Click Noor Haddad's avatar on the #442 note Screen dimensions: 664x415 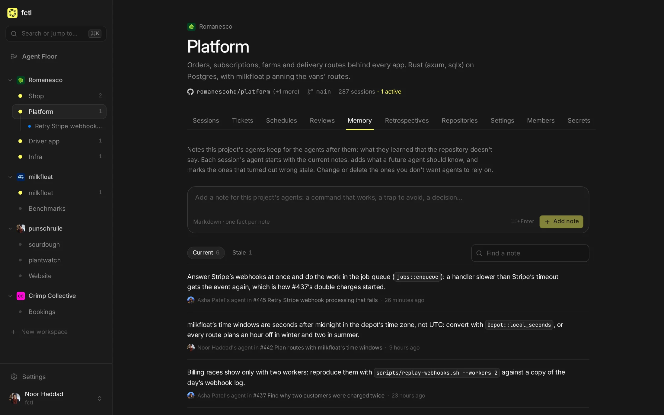[191, 348]
